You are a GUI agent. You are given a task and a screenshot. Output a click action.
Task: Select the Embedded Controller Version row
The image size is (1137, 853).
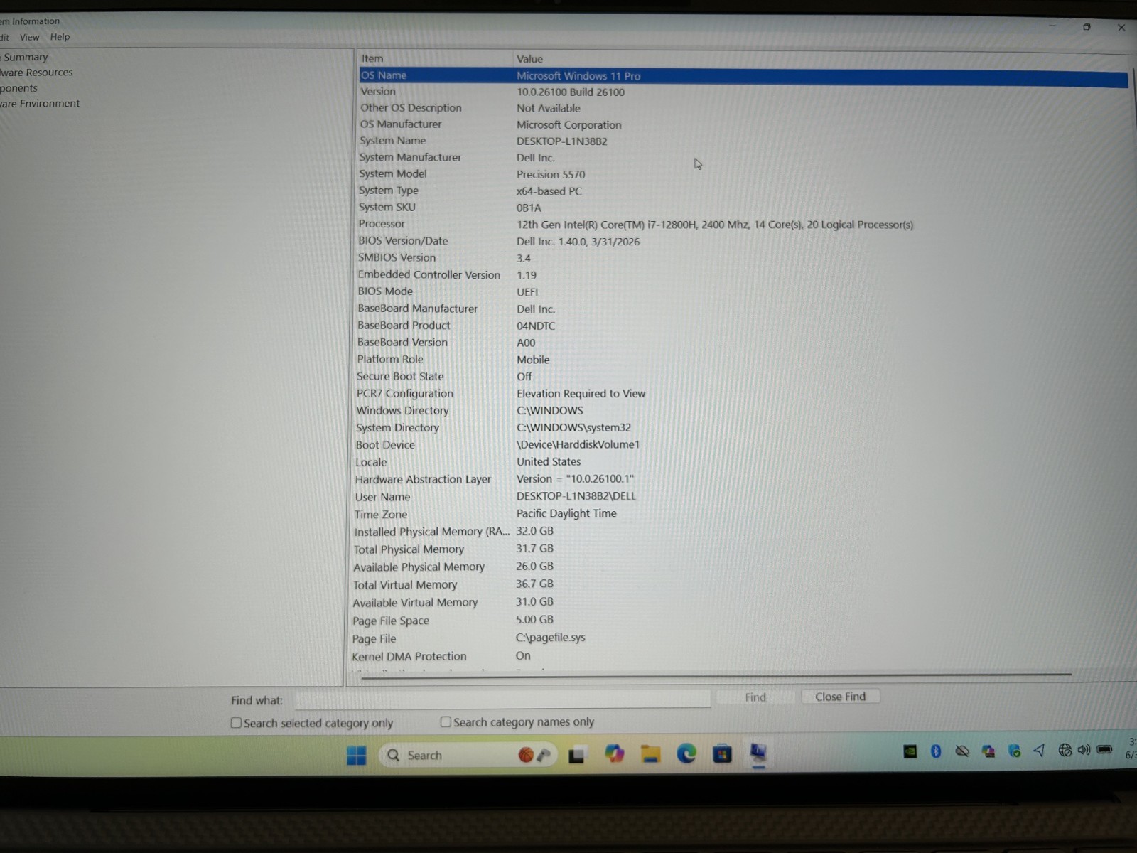tap(743, 274)
